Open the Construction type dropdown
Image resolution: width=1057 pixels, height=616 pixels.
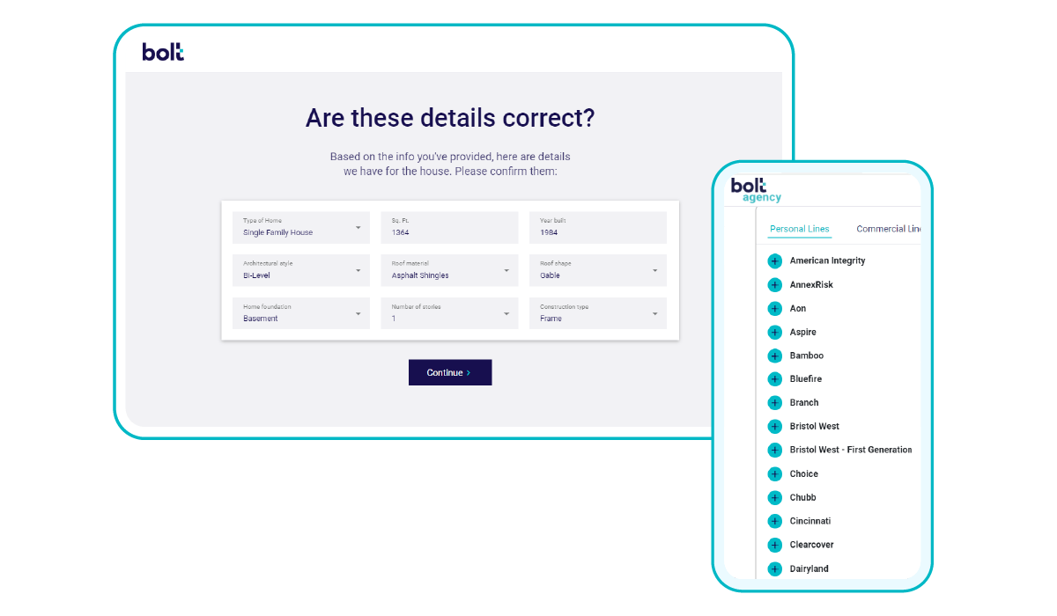(x=597, y=313)
